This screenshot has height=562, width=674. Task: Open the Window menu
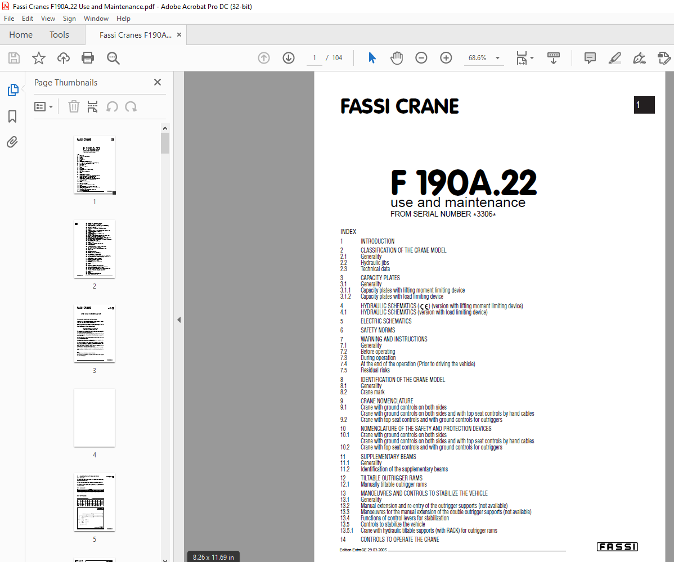pyautogui.click(x=96, y=19)
